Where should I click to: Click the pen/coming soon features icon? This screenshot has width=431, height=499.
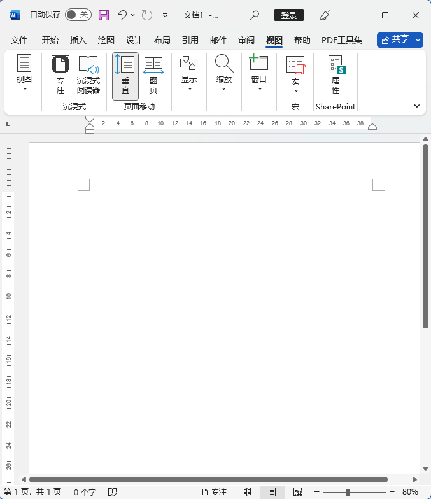click(325, 15)
